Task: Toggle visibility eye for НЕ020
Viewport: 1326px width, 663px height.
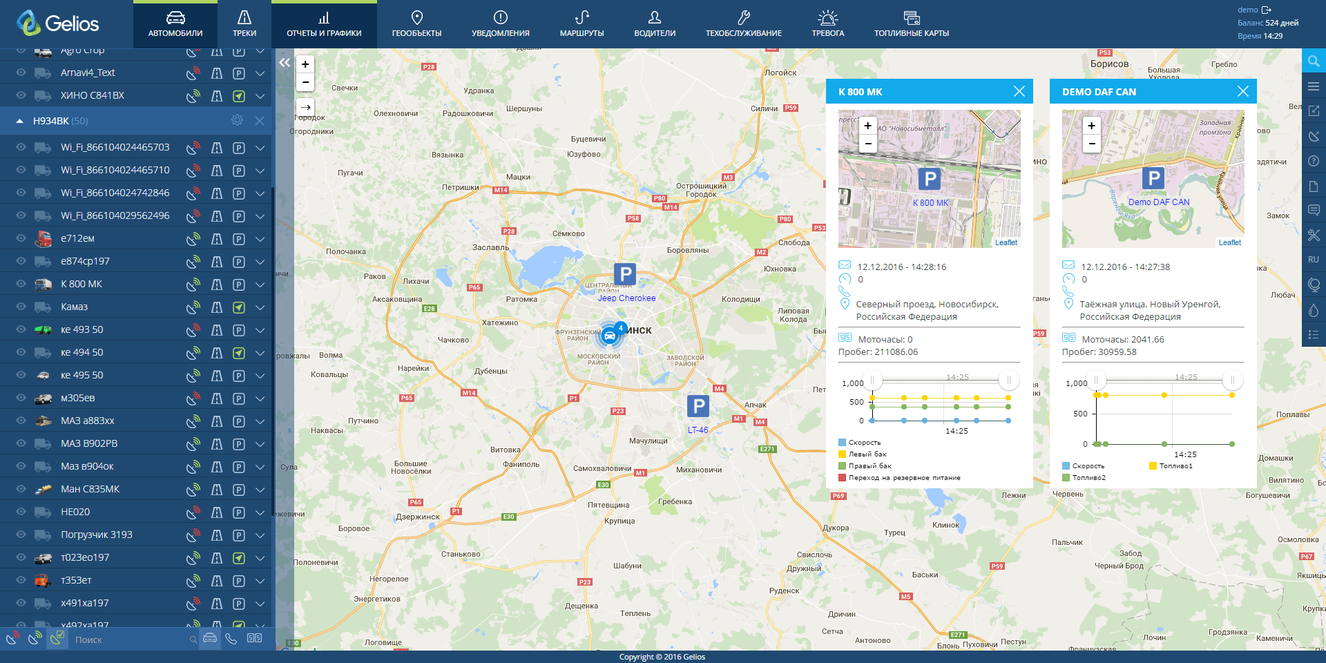Action: point(21,512)
